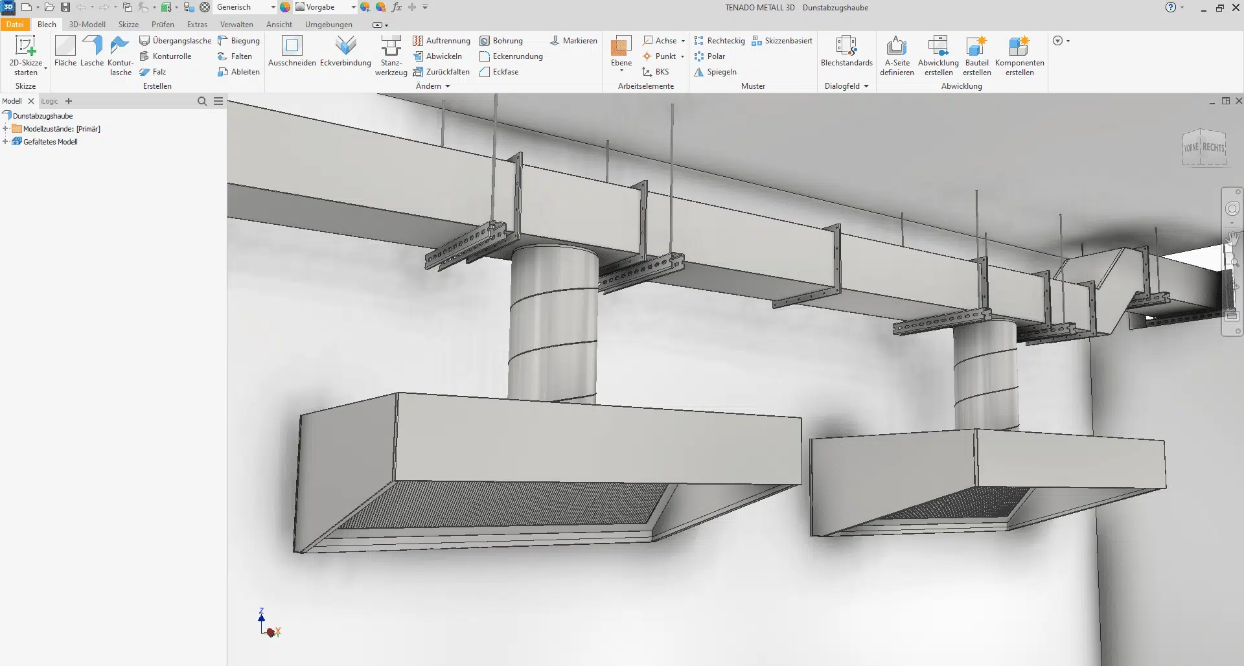The height and width of the screenshot is (666, 1244).
Task: Pick the Falz tool
Action: point(153,72)
